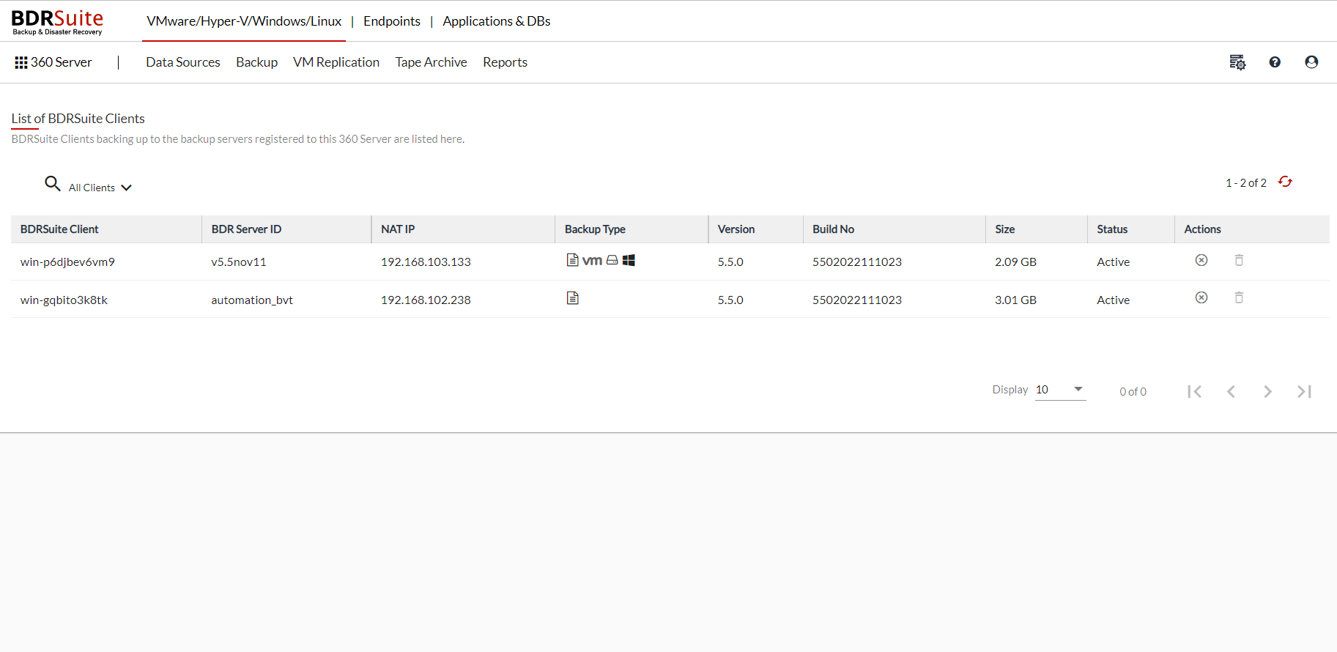Click size value 2.09 GB
The height and width of the screenshot is (652, 1337).
coord(1015,262)
